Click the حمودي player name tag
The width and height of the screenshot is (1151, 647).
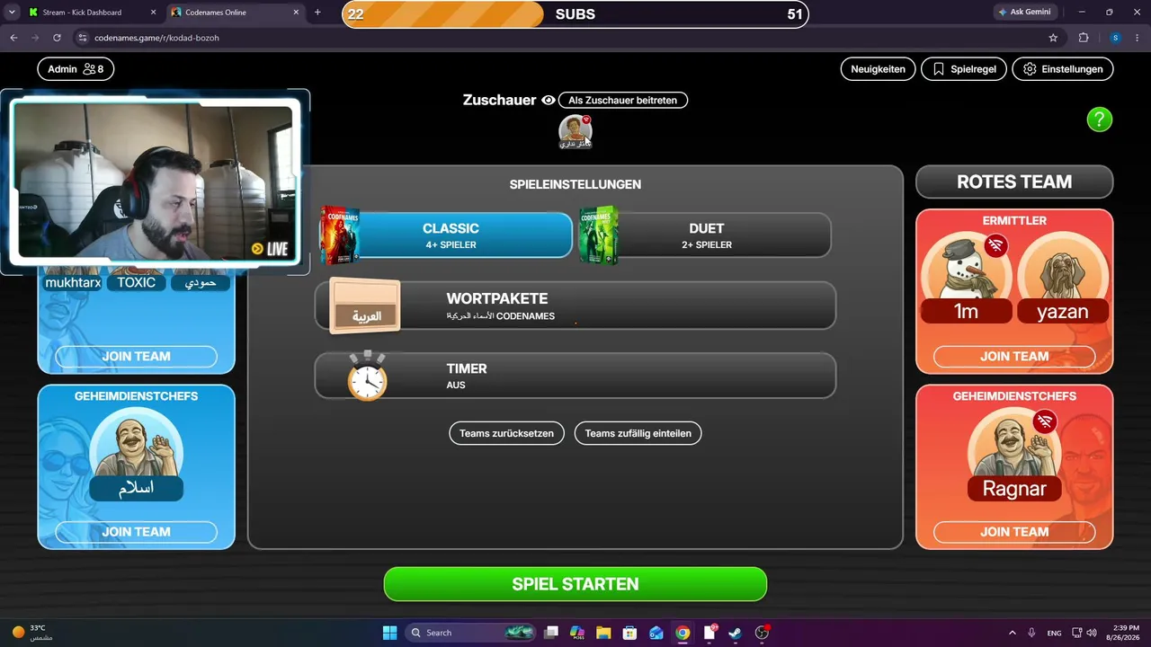click(201, 282)
